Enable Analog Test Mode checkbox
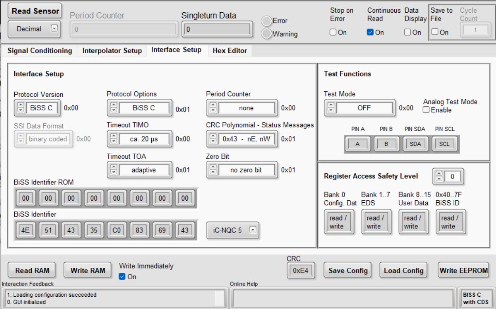This screenshot has height=309, width=496. (426, 110)
